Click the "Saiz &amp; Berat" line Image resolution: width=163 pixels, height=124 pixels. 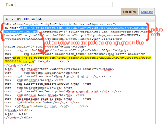pyautogui.click(x=44, y=95)
